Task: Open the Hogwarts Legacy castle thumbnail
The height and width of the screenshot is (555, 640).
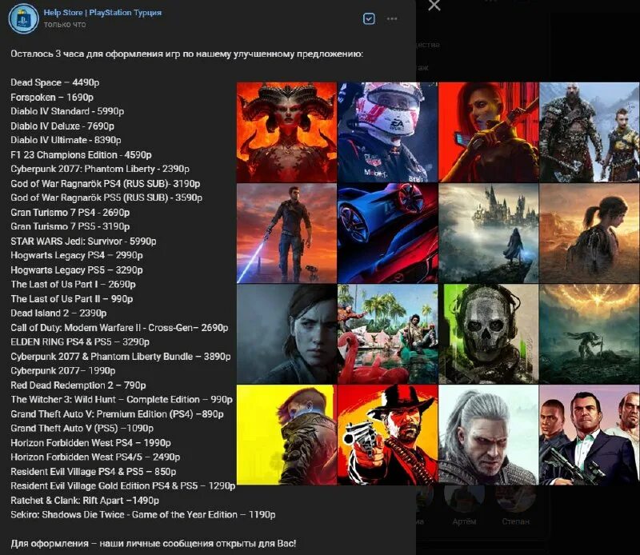Action: click(x=489, y=233)
